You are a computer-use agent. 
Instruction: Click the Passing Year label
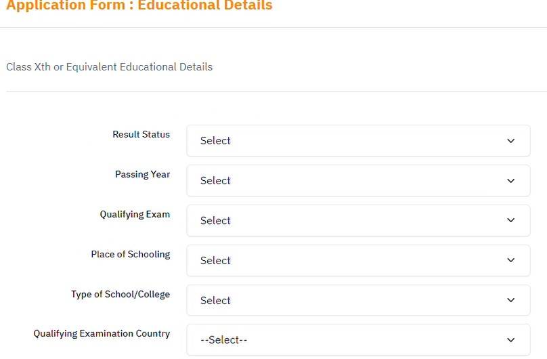click(x=142, y=174)
